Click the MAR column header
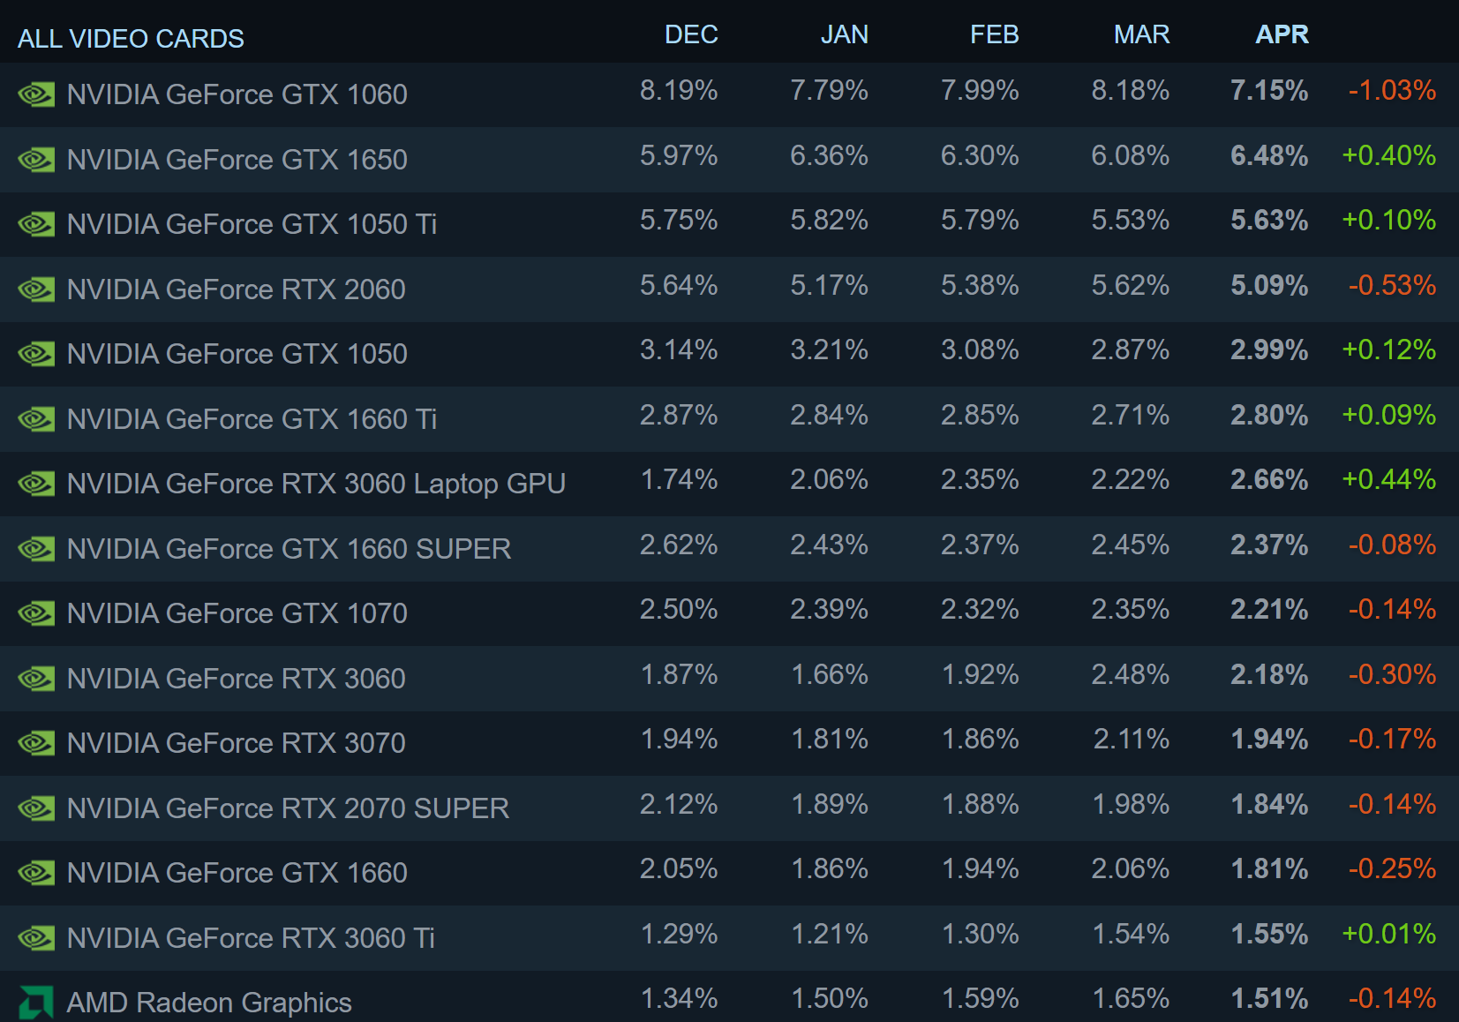The height and width of the screenshot is (1022, 1459). coord(1141,34)
